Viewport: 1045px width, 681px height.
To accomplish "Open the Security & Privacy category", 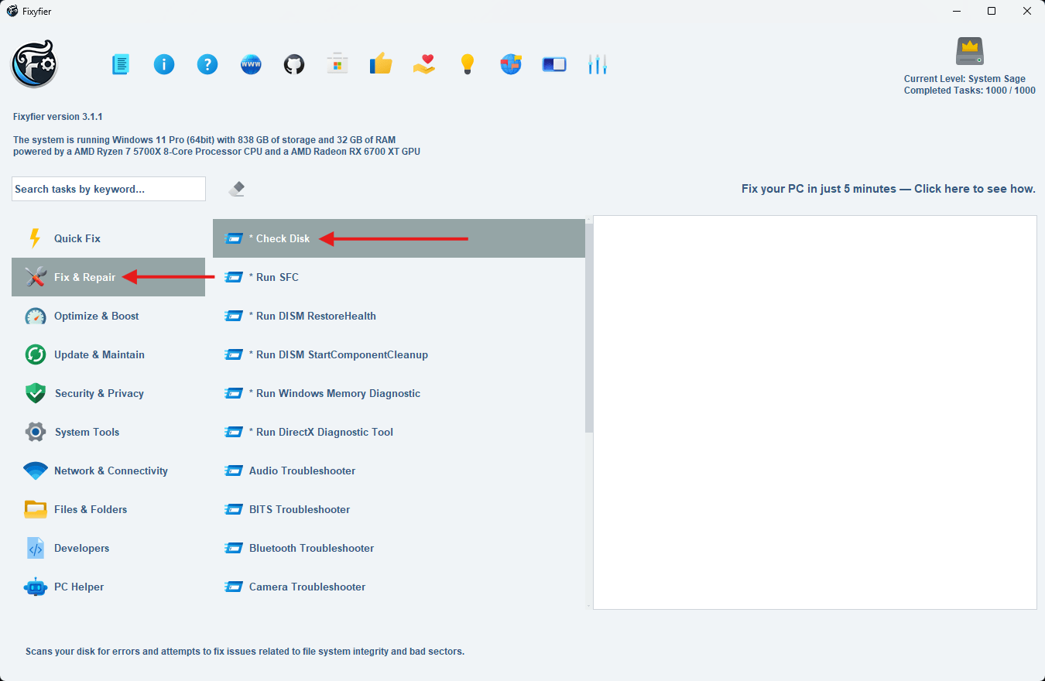I will point(108,393).
